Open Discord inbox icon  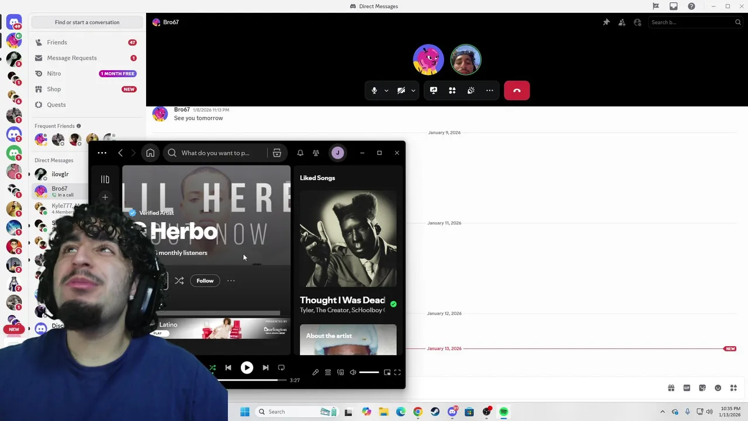674,6
